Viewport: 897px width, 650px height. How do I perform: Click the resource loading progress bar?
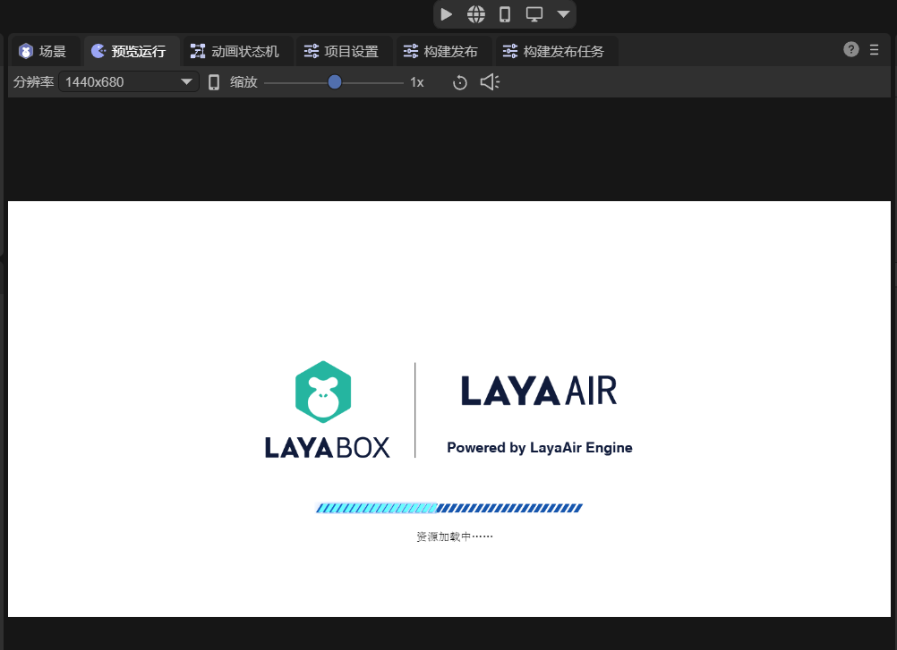click(448, 508)
